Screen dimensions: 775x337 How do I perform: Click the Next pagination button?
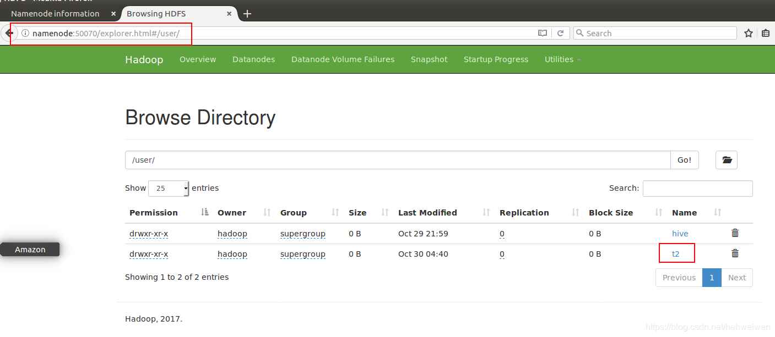(737, 278)
